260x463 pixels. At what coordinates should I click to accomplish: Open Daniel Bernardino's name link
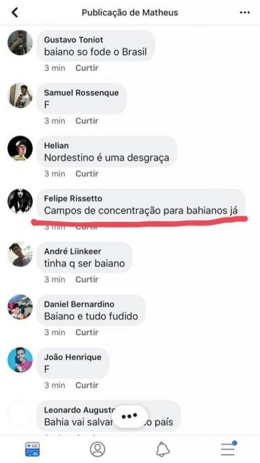(79, 304)
